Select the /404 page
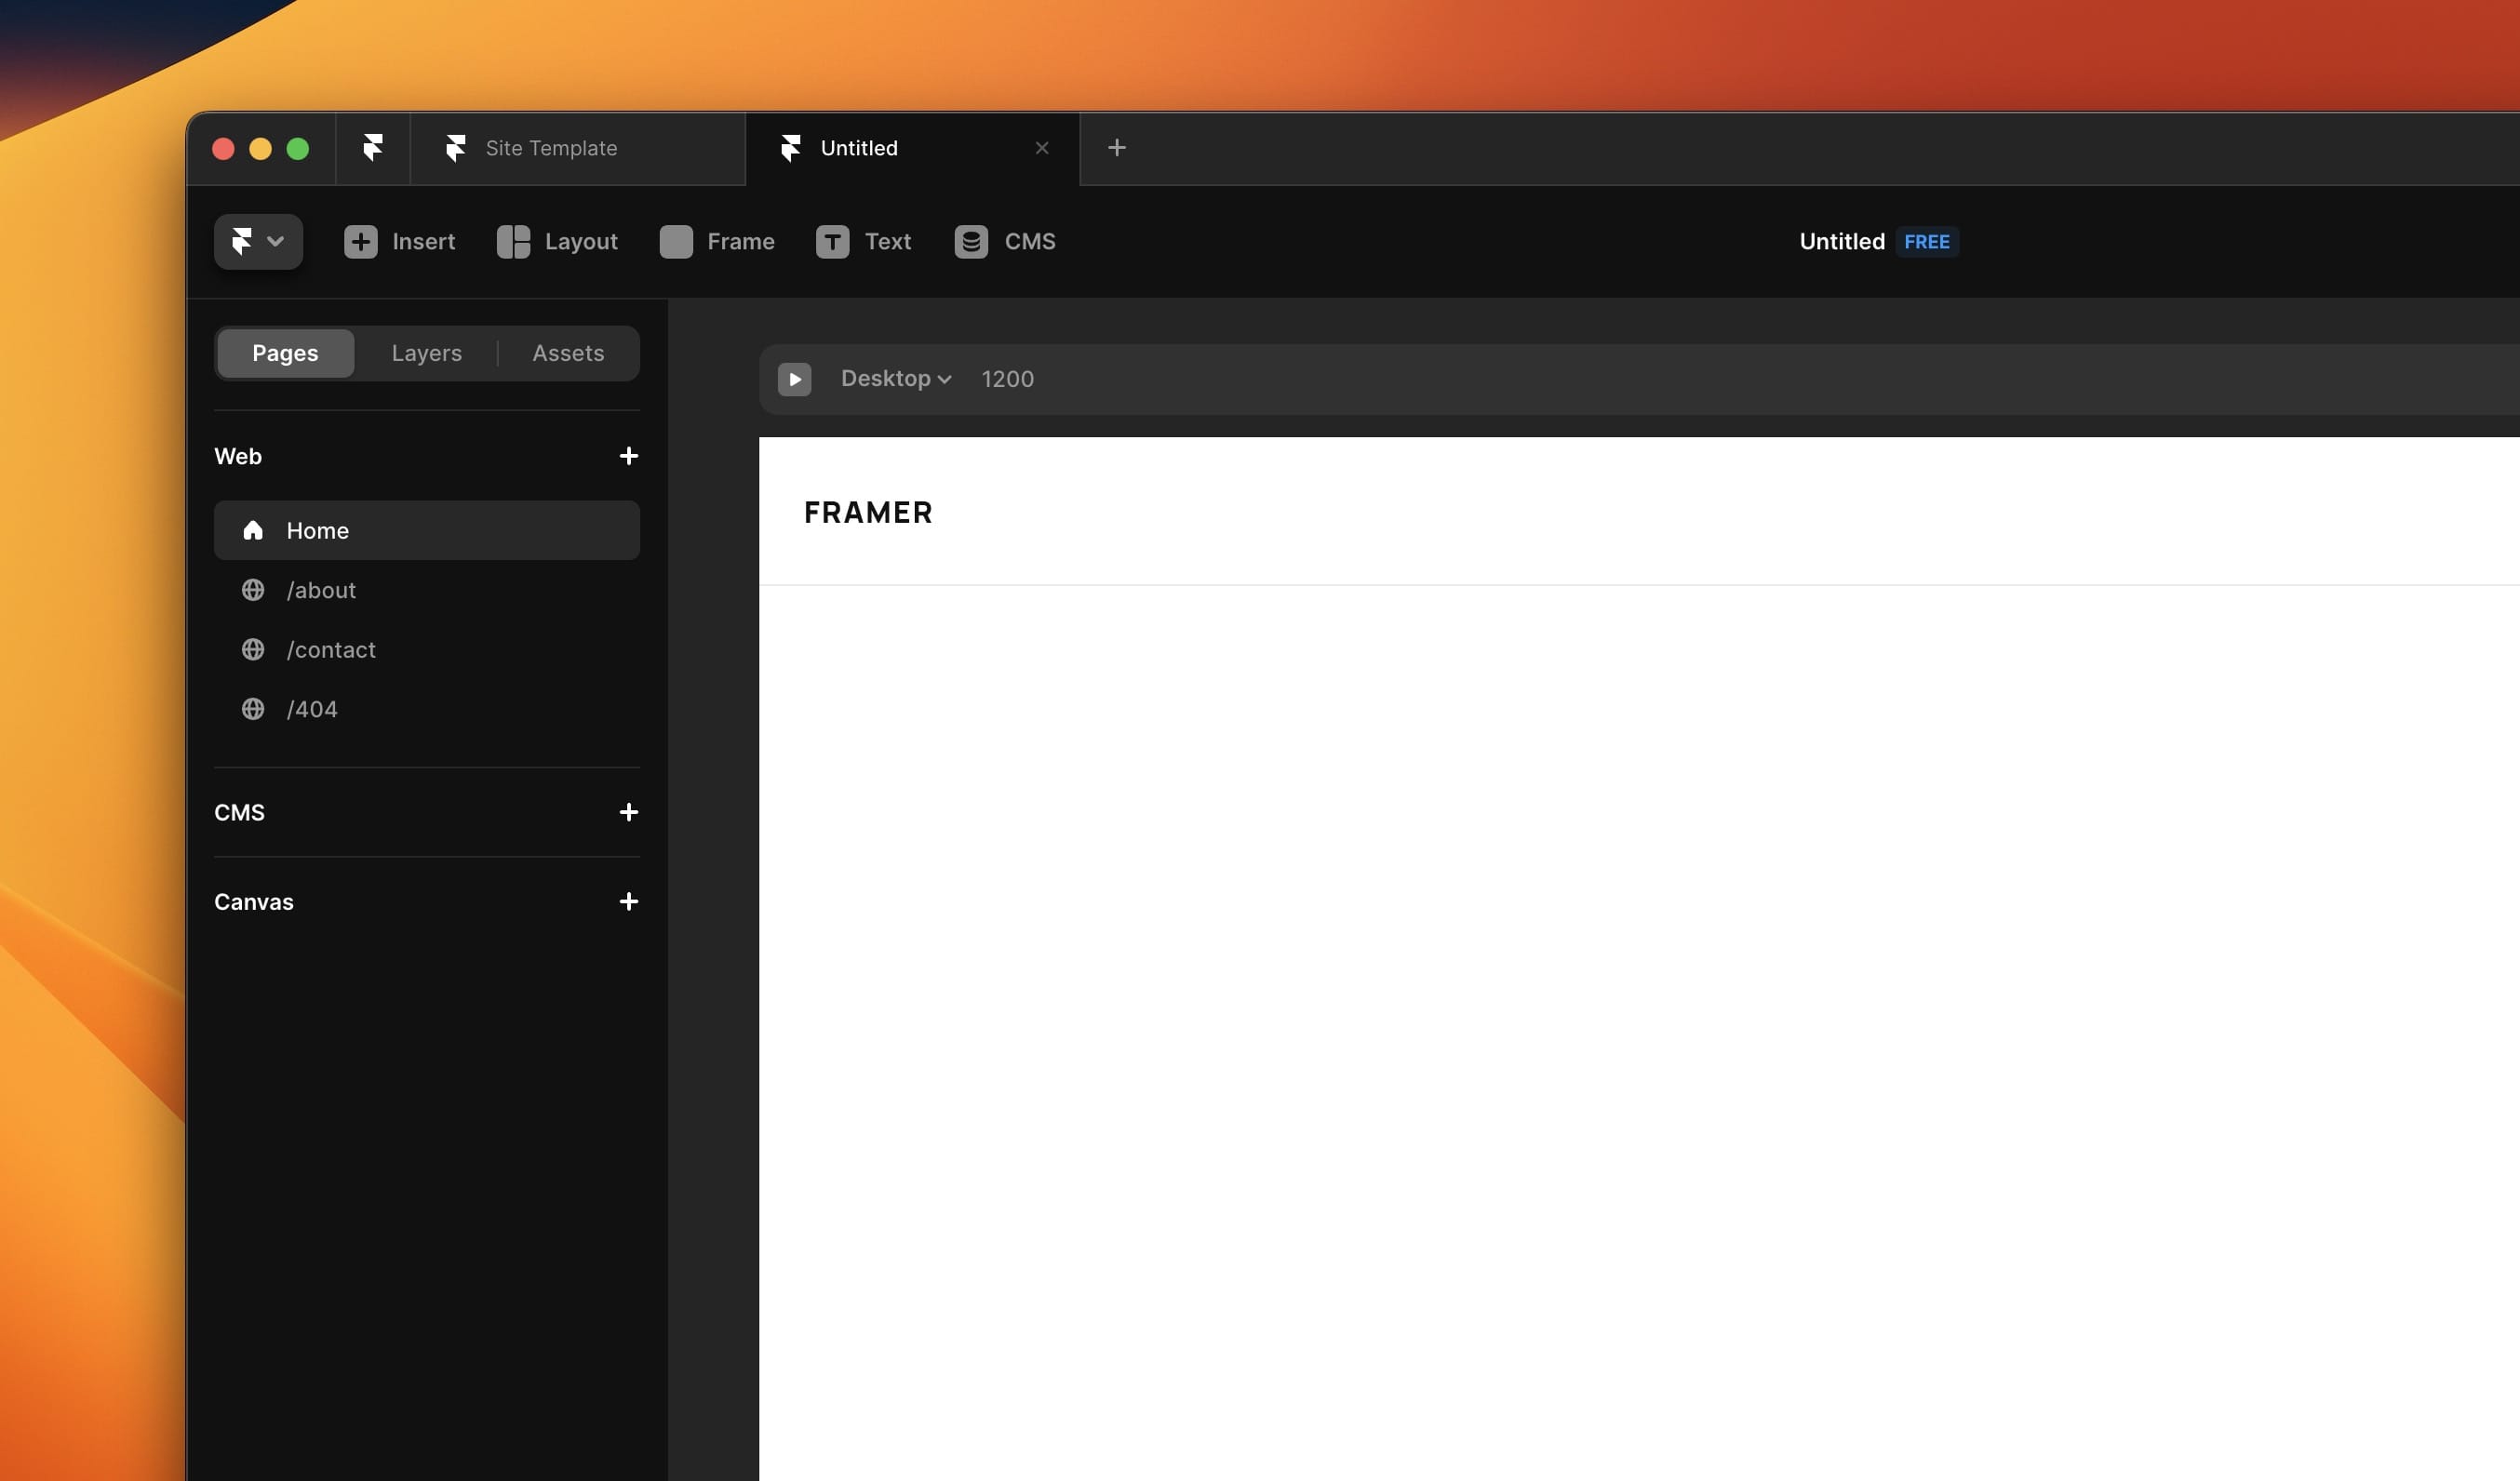 (x=311, y=709)
